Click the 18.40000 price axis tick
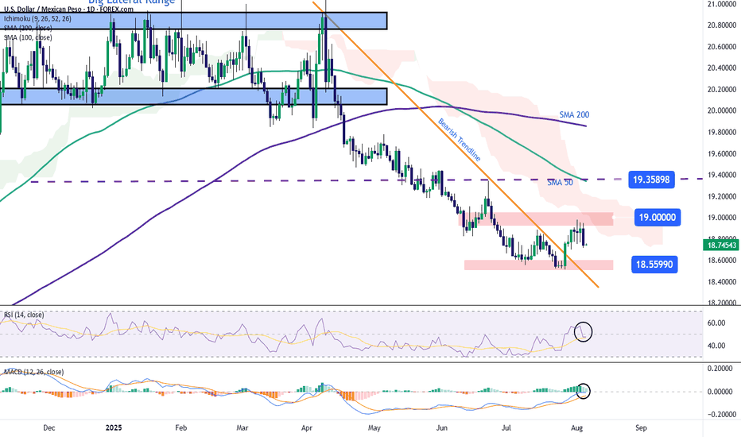Image resolution: width=741 pixels, height=437 pixels. click(x=722, y=282)
